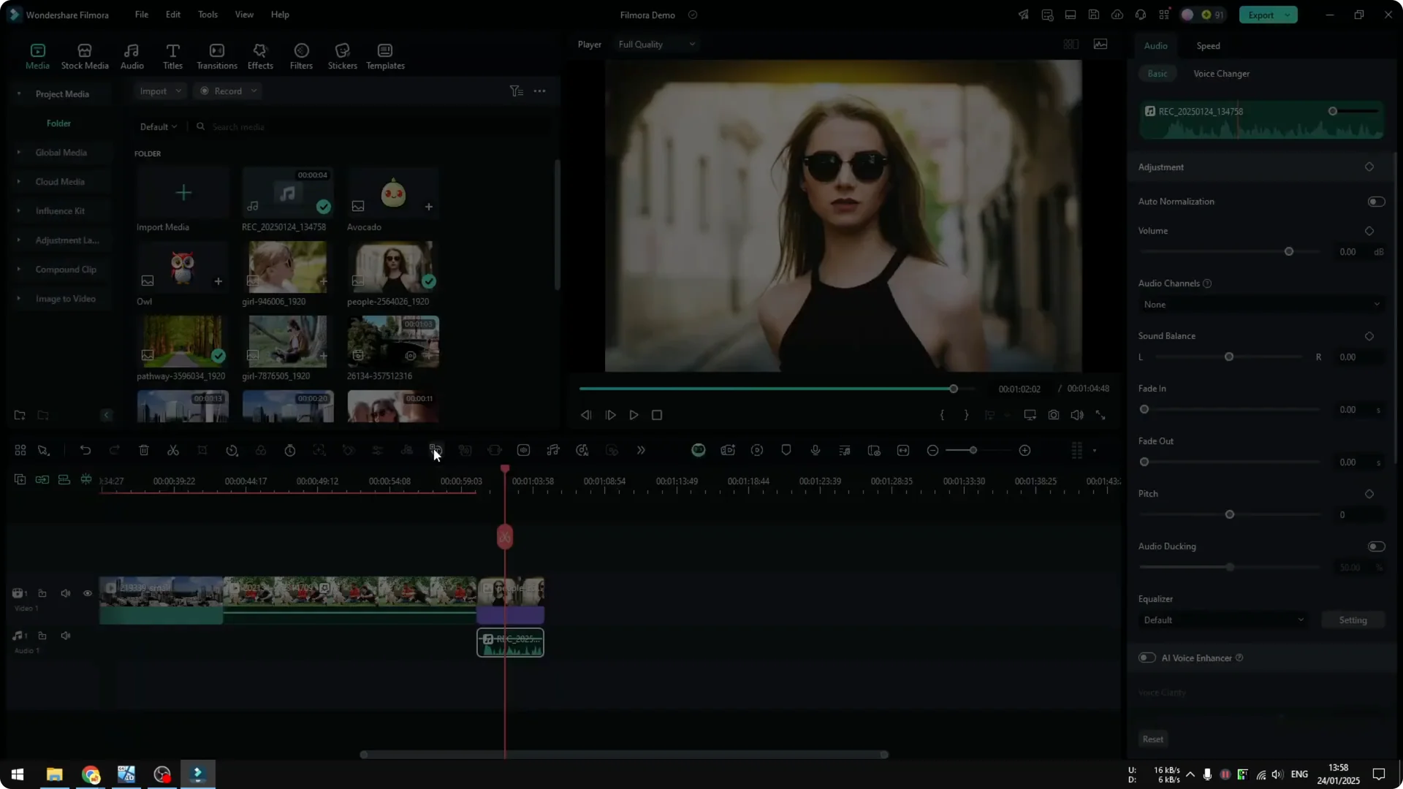Image resolution: width=1403 pixels, height=789 pixels.
Task: Click the Reset button
Action: point(1152,739)
